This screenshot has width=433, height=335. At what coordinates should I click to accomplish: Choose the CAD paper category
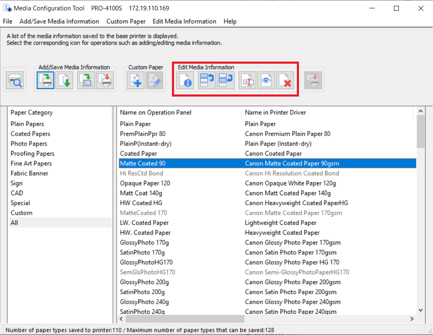pos(17,193)
